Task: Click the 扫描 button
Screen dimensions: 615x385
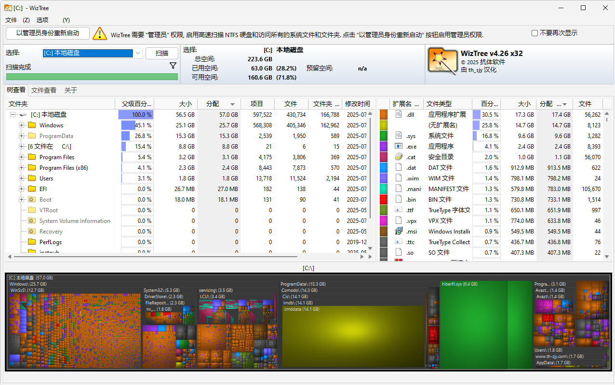Action: [162, 54]
